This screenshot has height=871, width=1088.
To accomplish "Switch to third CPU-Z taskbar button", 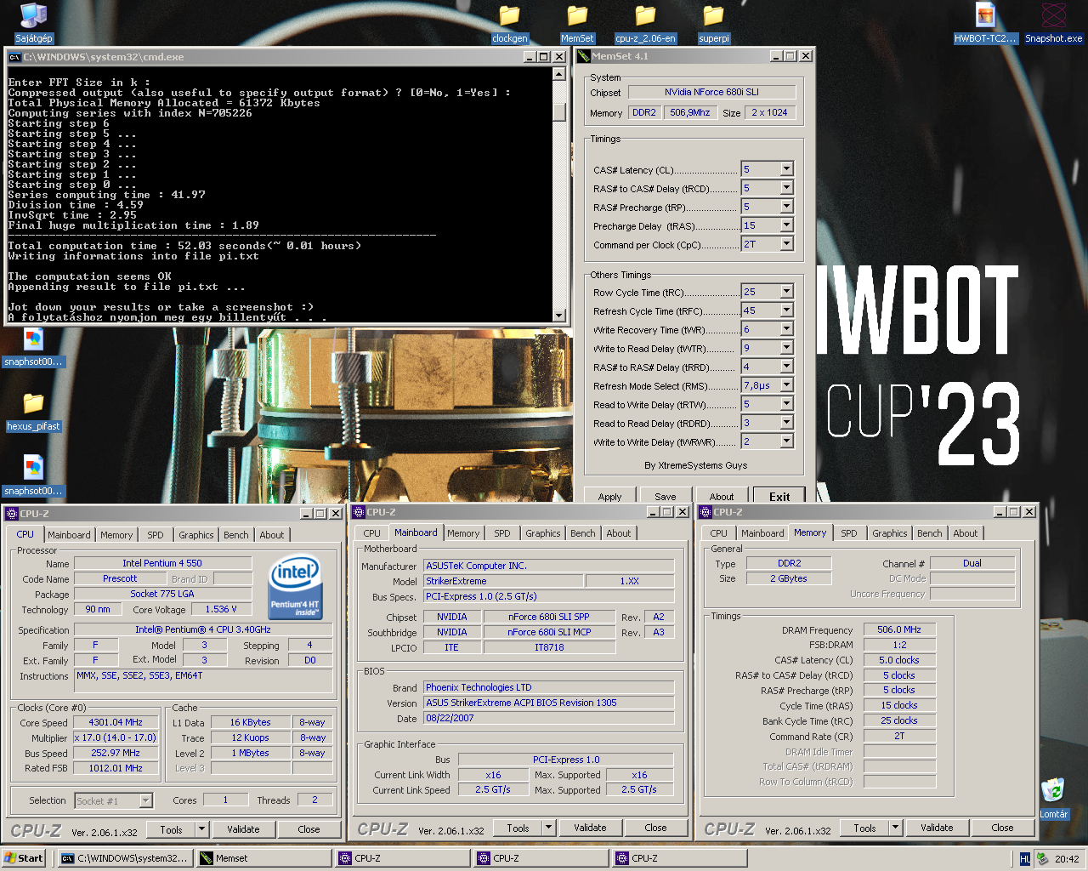I will [x=679, y=858].
